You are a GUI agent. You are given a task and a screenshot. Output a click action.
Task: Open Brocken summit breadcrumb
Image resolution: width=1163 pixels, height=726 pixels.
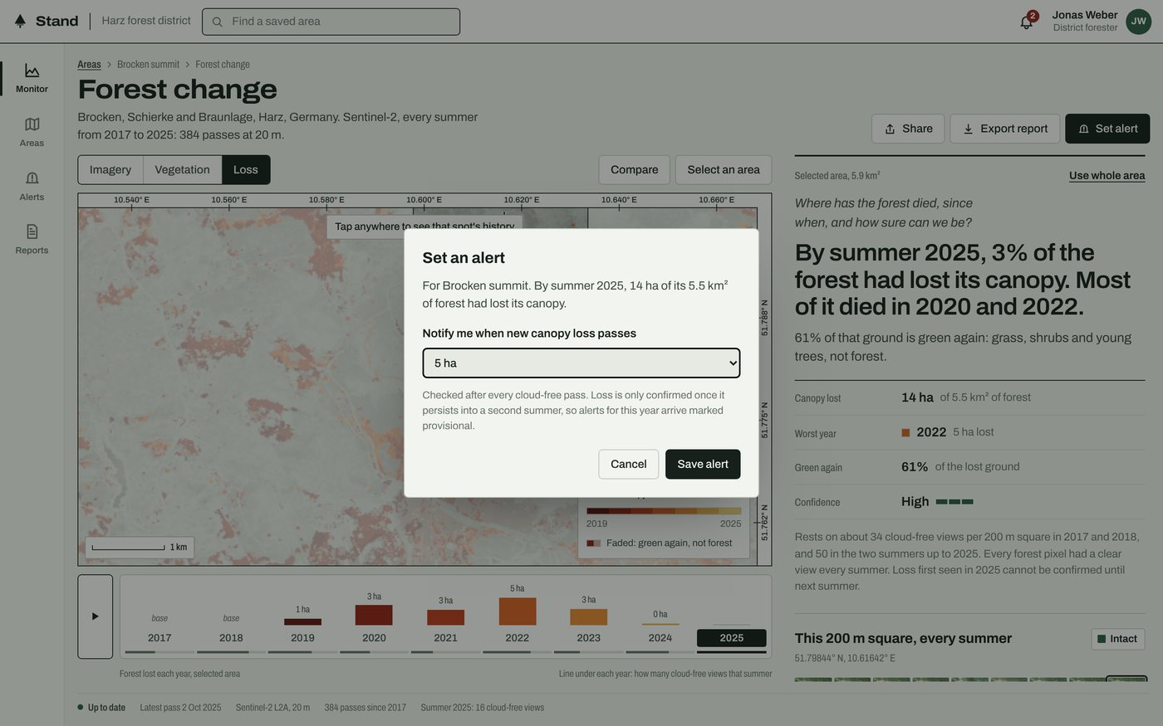click(148, 65)
